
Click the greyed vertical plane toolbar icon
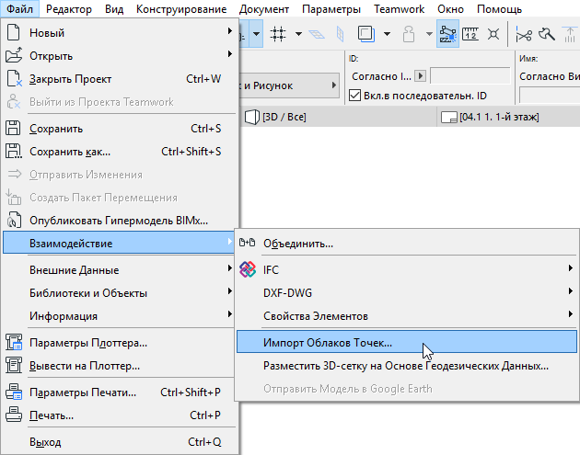click(x=340, y=34)
